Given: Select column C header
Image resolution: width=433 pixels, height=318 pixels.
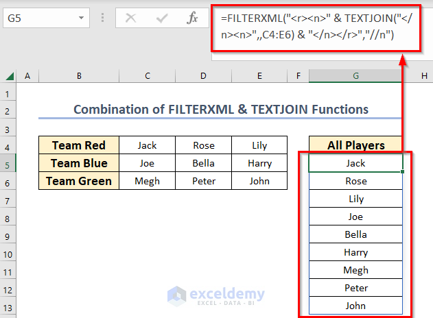Looking at the screenshot, I should pos(148,76).
